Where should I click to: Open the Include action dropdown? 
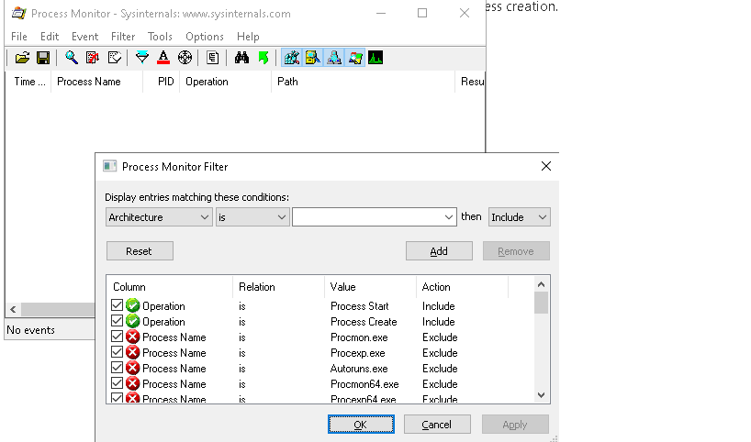point(520,217)
